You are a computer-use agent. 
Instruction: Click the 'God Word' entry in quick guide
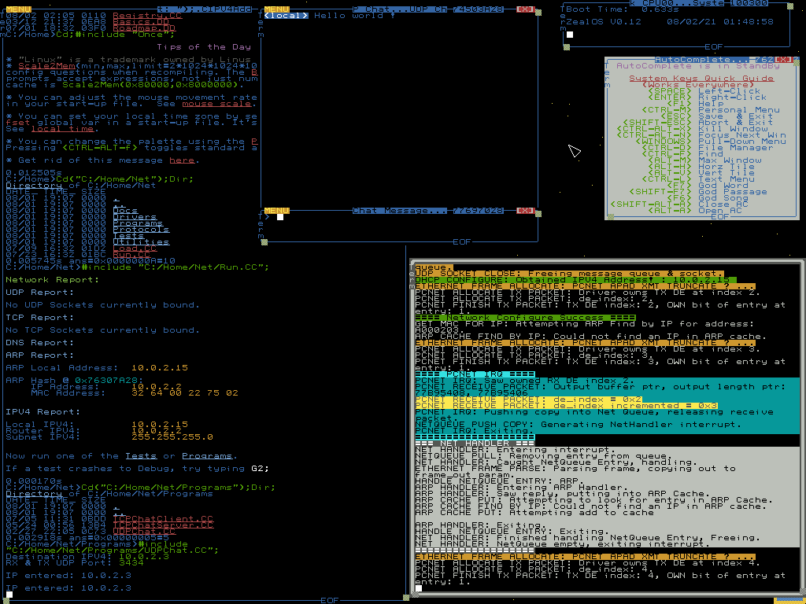point(724,186)
